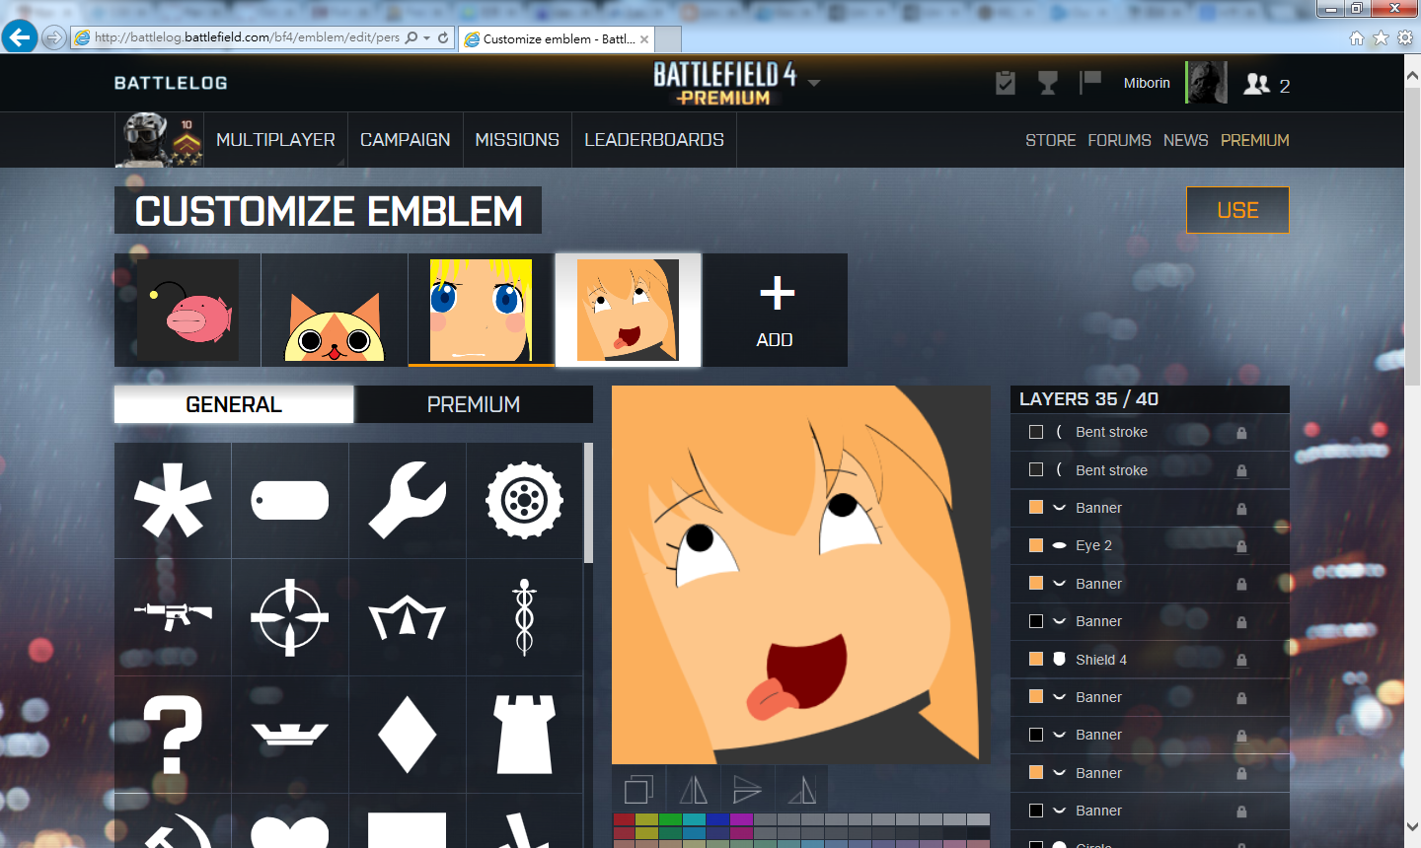The height and width of the screenshot is (848, 1421).
Task: Open the FORUMS link
Action: pos(1119,140)
